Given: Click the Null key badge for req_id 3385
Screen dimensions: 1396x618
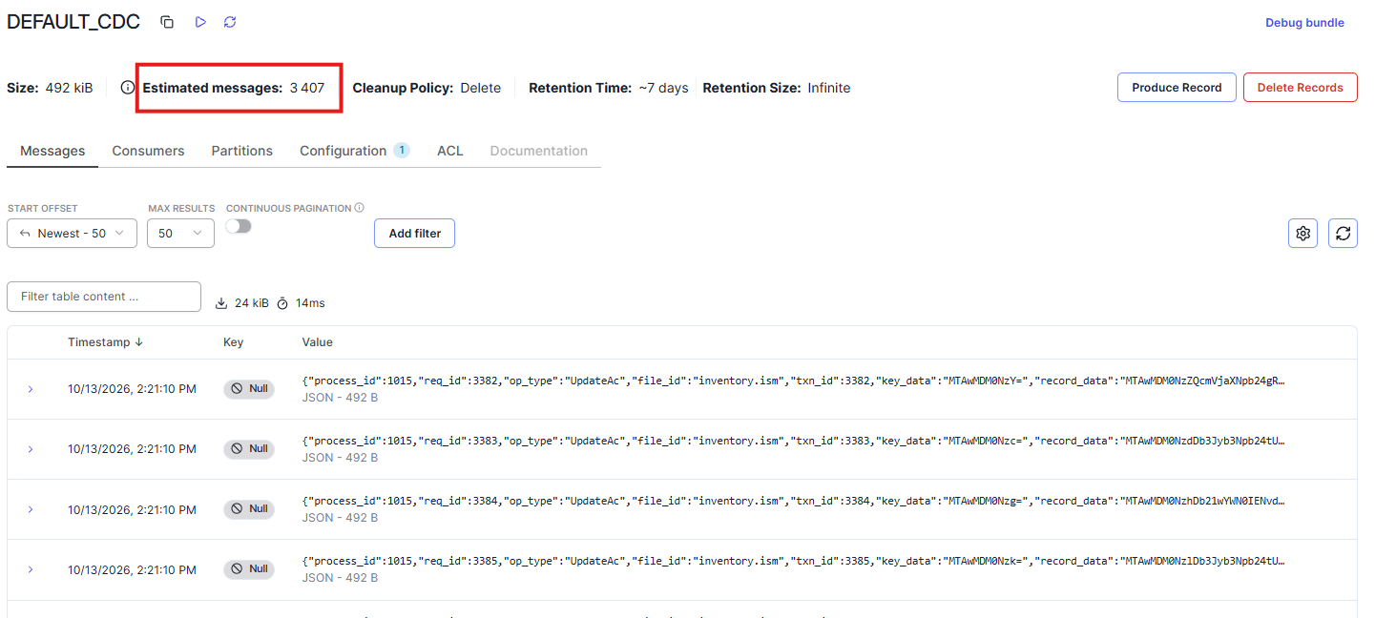Looking at the screenshot, I should pyautogui.click(x=249, y=569).
